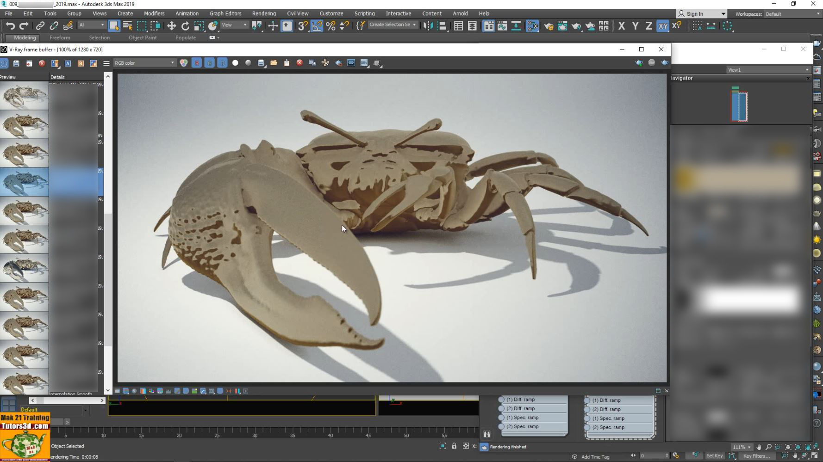Screen dimensions: 823x462
Task: Click the Key Filters button
Action: click(756, 456)
